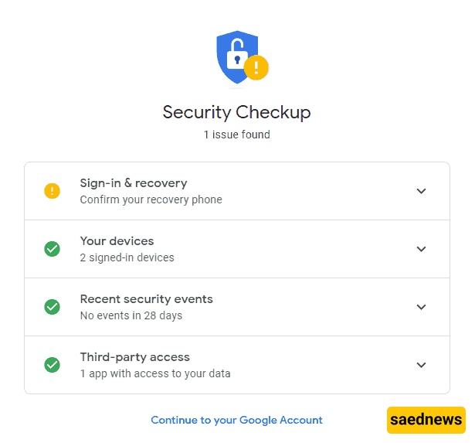Image resolution: width=475 pixels, height=443 pixels.
Task: Click the green checkmark beside Your devices
Action: pos(52,249)
